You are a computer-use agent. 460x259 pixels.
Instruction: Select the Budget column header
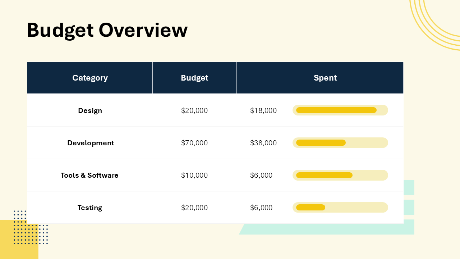click(x=194, y=78)
